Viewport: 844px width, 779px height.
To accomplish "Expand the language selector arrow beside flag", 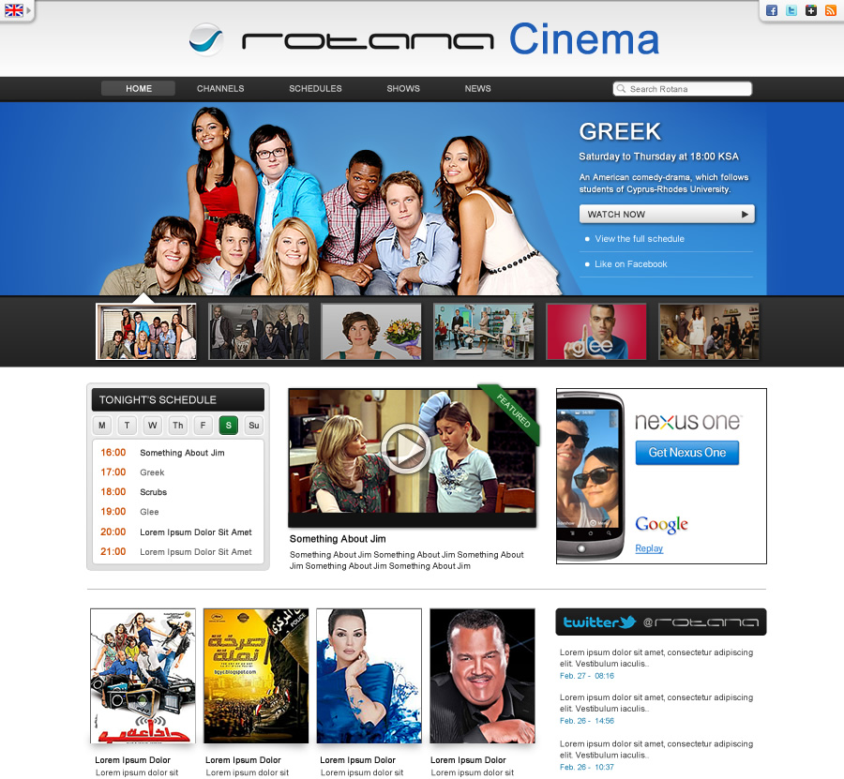I will click(x=28, y=10).
